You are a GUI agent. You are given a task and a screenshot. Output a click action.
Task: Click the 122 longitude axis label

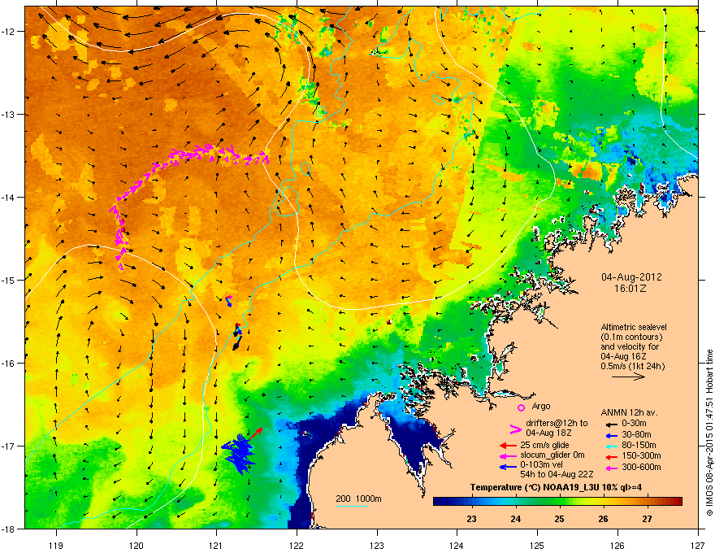[x=297, y=545]
